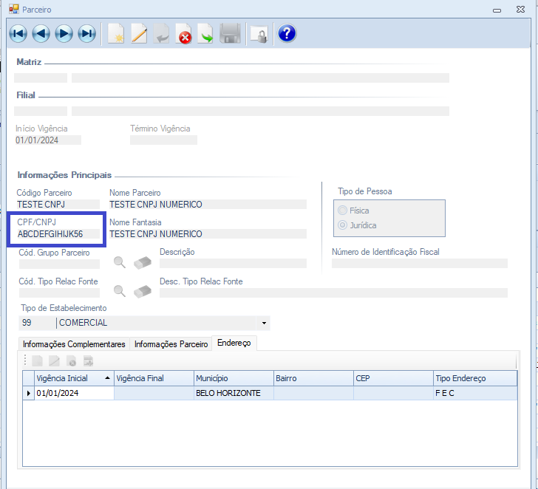Go to the first record

tap(18, 33)
